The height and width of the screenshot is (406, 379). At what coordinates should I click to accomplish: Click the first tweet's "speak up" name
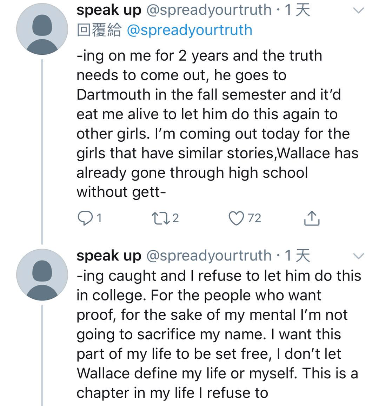pyautogui.click(x=108, y=11)
